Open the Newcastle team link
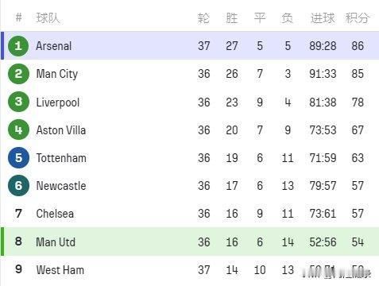Image resolution: width=379 pixels, height=286 pixels. [61, 186]
